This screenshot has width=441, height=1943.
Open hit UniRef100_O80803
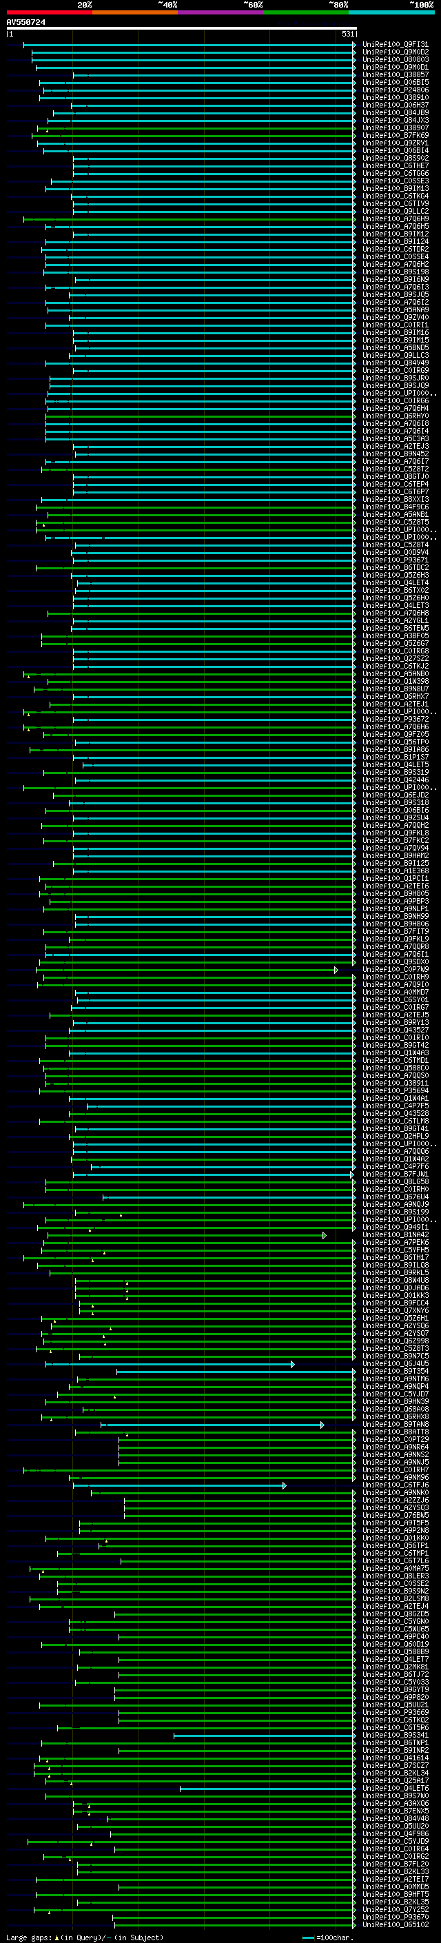pyautogui.click(x=396, y=59)
